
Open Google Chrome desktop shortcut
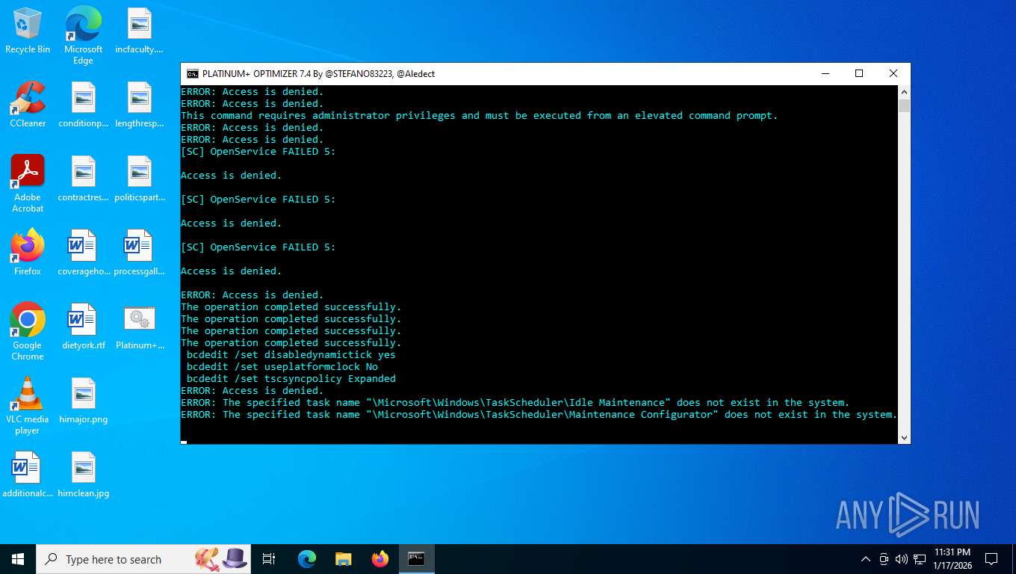(28, 332)
